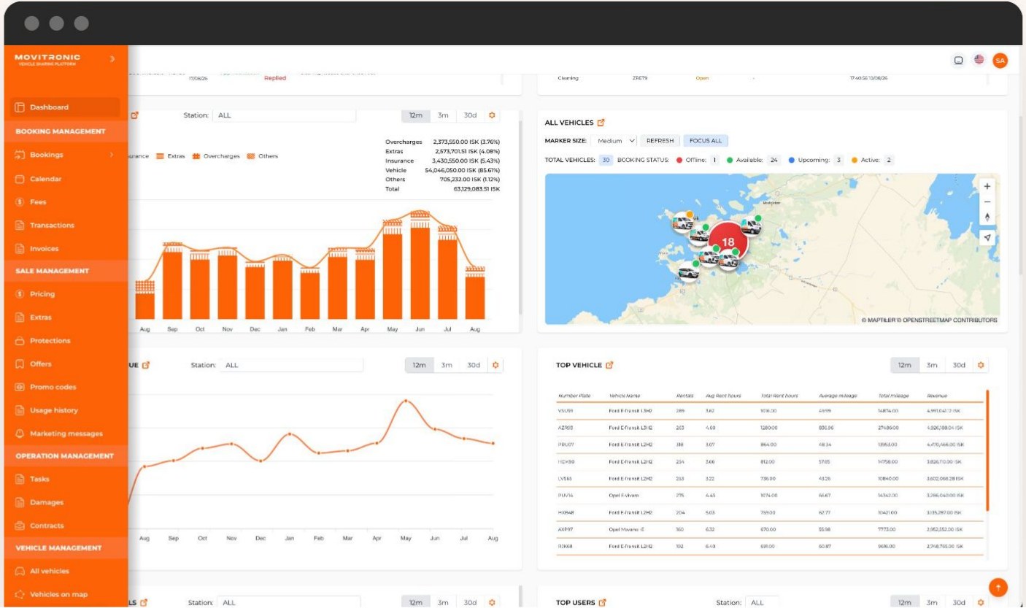Open All Vehicles in external view
The image size is (1026, 608).
(x=601, y=123)
